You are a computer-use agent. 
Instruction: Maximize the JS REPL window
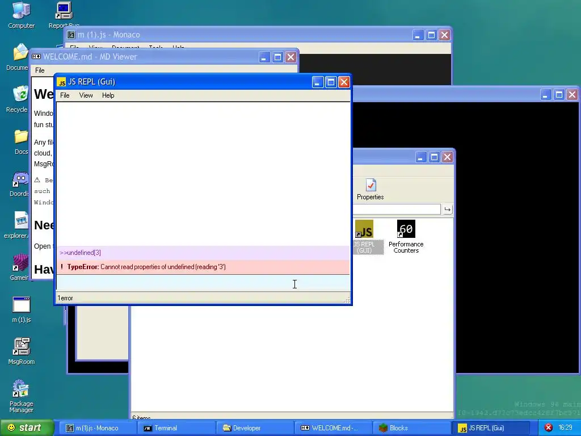331,82
